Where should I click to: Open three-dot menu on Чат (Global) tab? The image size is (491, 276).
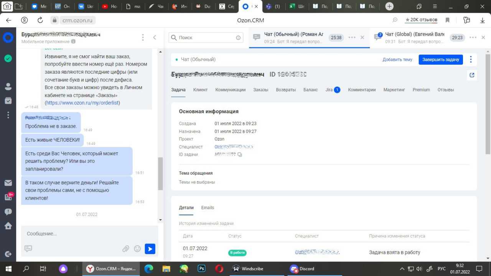(473, 37)
